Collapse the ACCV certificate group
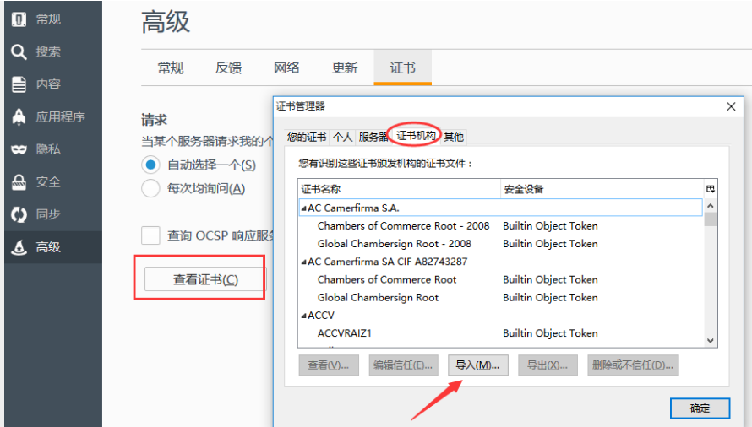 [303, 316]
